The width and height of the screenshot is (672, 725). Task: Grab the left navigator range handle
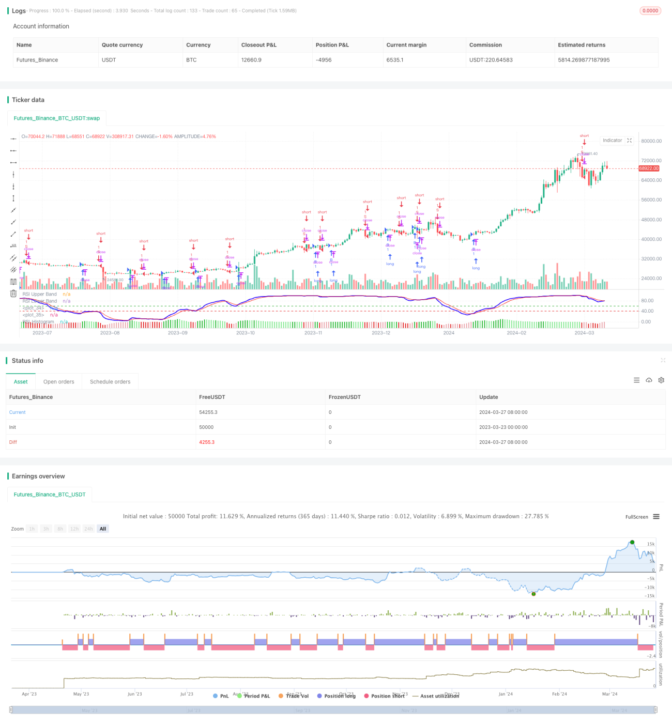tap(11, 710)
